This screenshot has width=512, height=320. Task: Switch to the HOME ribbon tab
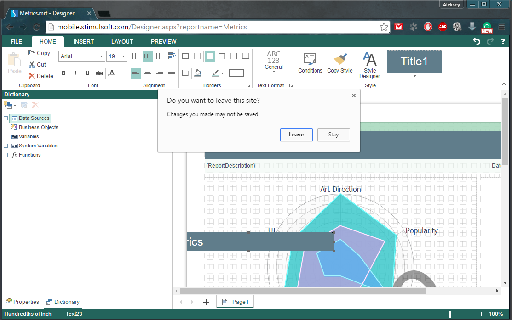point(48,42)
